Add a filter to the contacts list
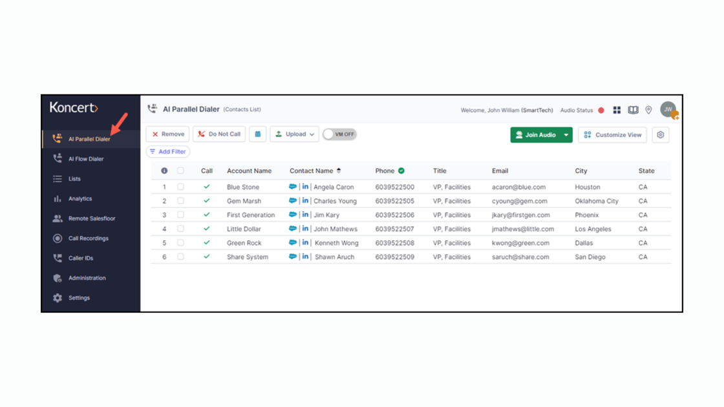This screenshot has width=724, height=407. [x=167, y=151]
